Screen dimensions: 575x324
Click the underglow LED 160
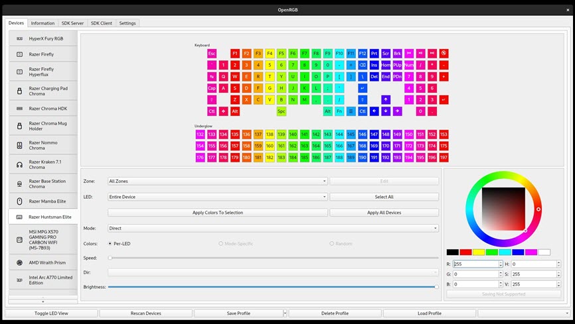pos(270,146)
